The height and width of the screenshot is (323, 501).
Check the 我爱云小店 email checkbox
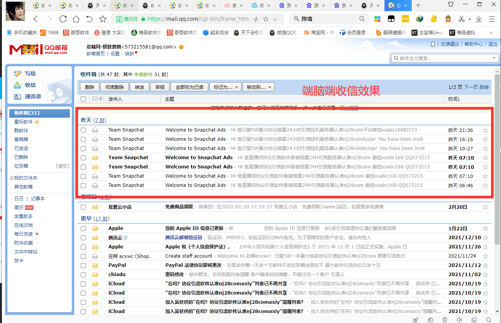click(x=83, y=207)
